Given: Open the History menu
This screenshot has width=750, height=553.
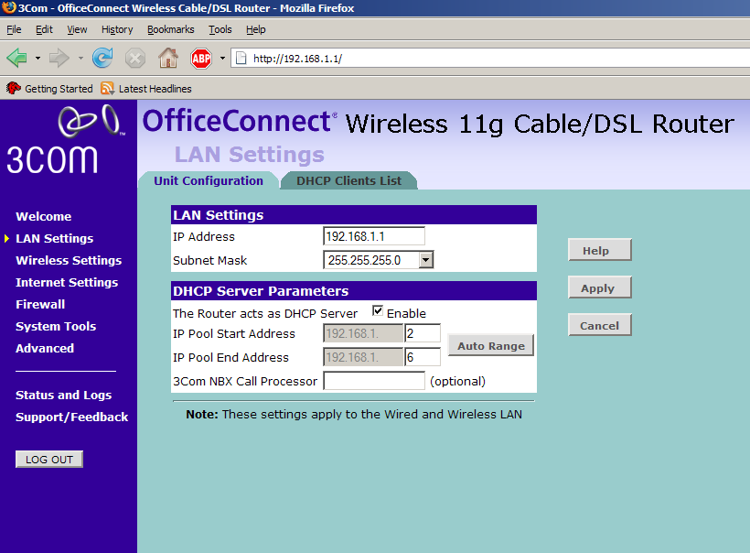Looking at the screenshot, I should 117,29.
